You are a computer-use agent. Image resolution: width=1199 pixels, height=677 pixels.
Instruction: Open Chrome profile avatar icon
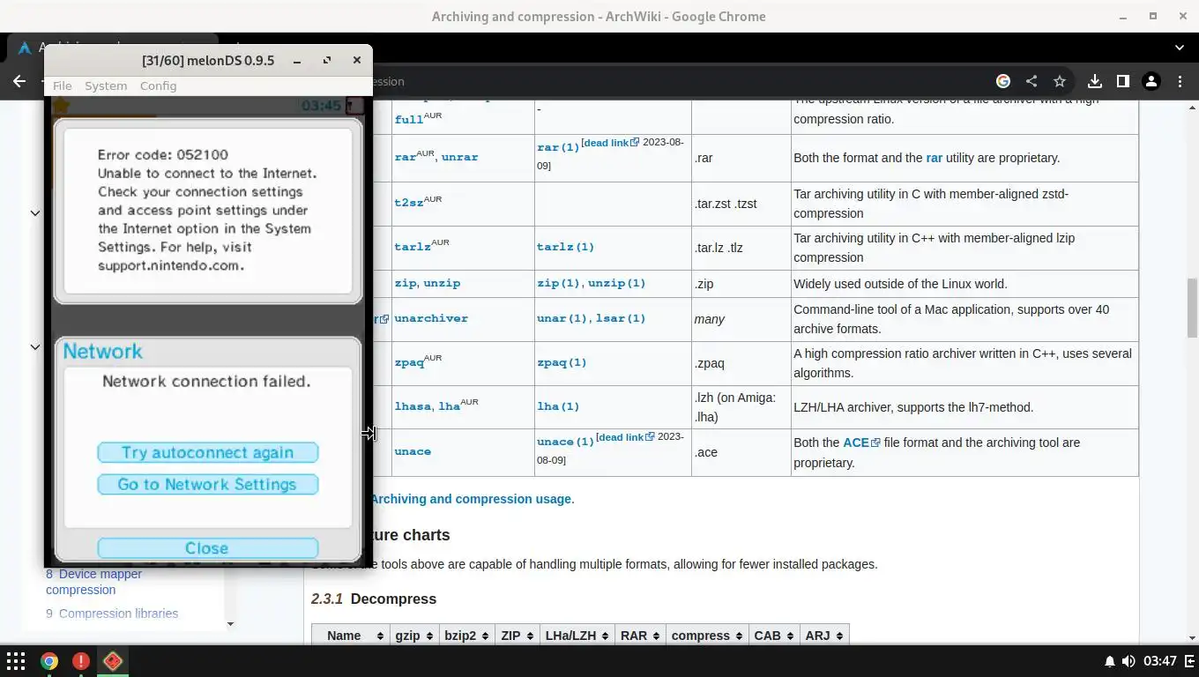tap(1151, 81)
